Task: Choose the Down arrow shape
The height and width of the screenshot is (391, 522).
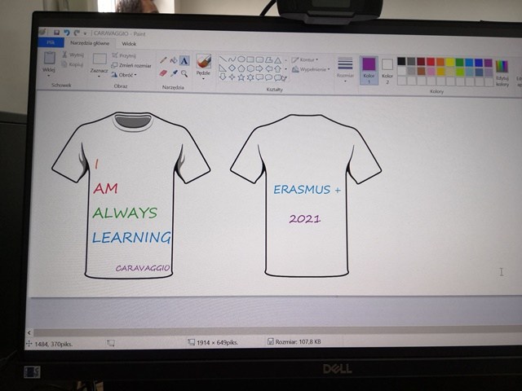Action: pyautogui.click(x=223, y=77)
